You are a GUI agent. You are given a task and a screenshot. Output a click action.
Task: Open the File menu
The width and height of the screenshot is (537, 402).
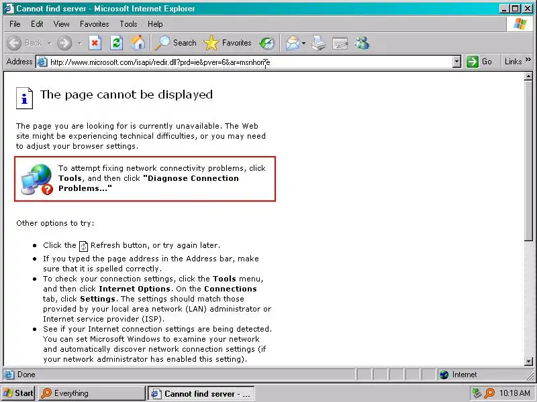tap(15, 24)
